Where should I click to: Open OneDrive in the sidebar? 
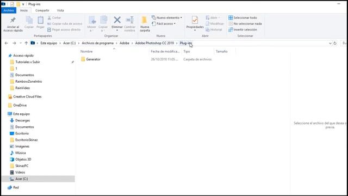[x=20, y=105]
